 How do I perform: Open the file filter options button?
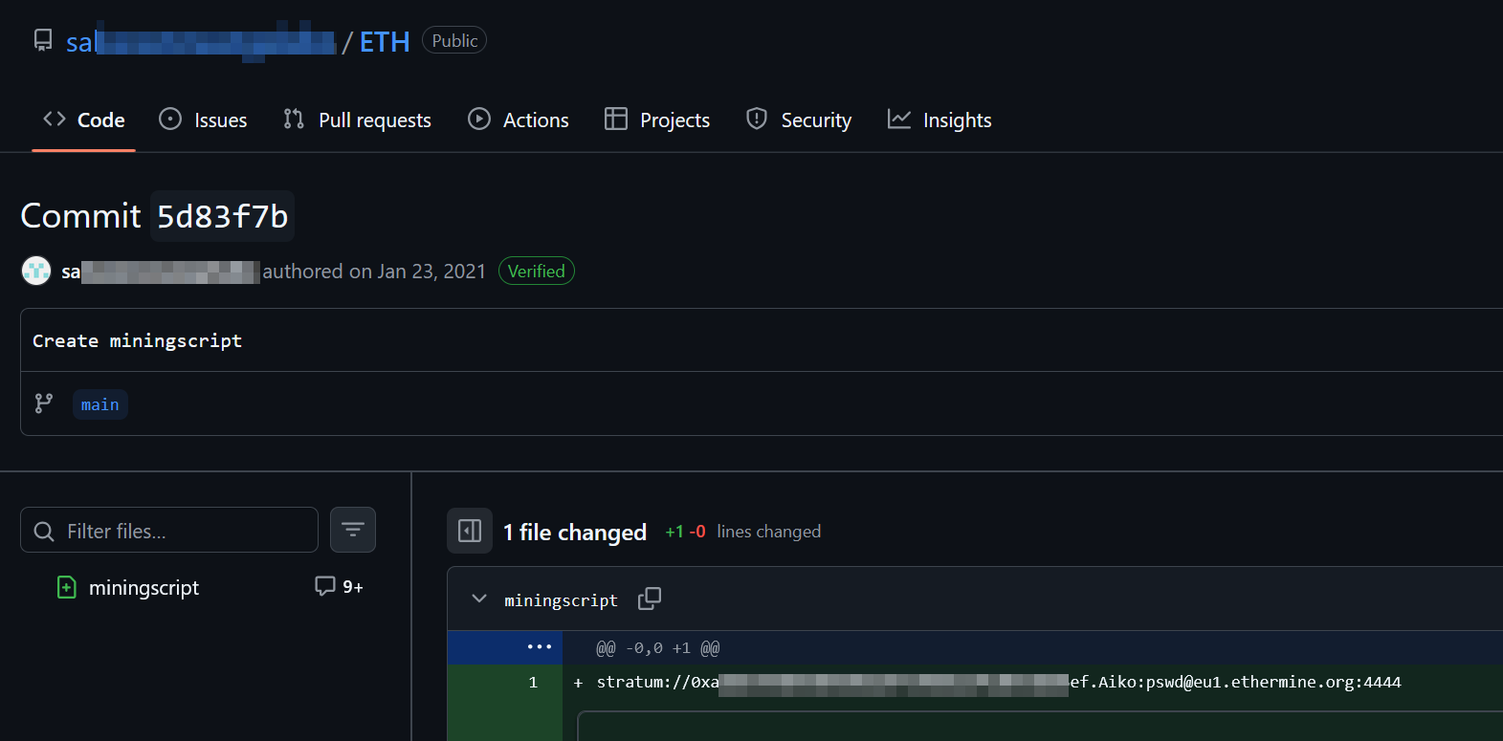353,530
